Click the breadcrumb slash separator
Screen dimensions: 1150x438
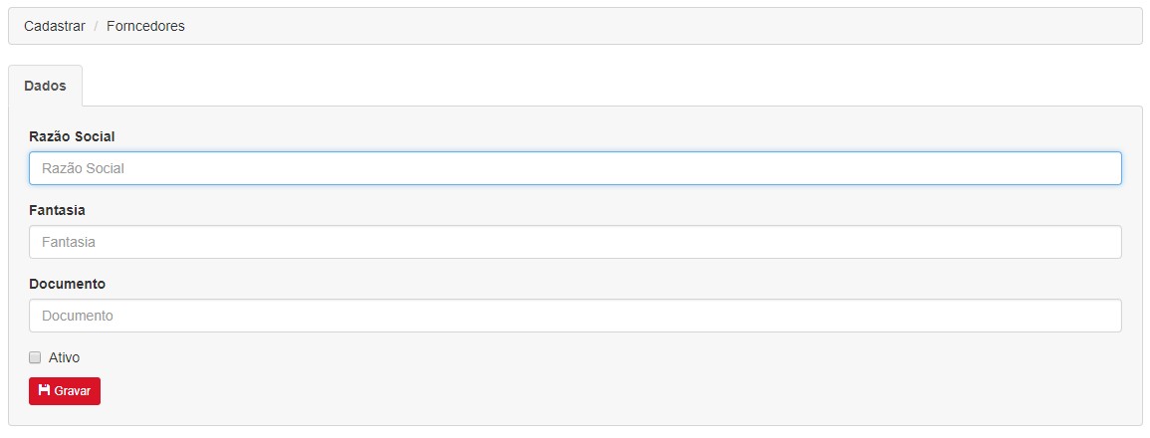(96, 27)
